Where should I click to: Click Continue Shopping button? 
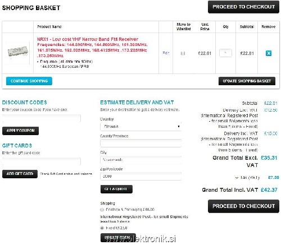(x=29, y=81)
